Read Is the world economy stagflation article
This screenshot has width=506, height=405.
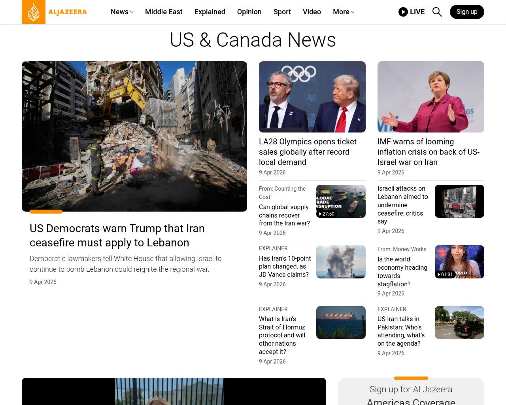tap(402, 272)
